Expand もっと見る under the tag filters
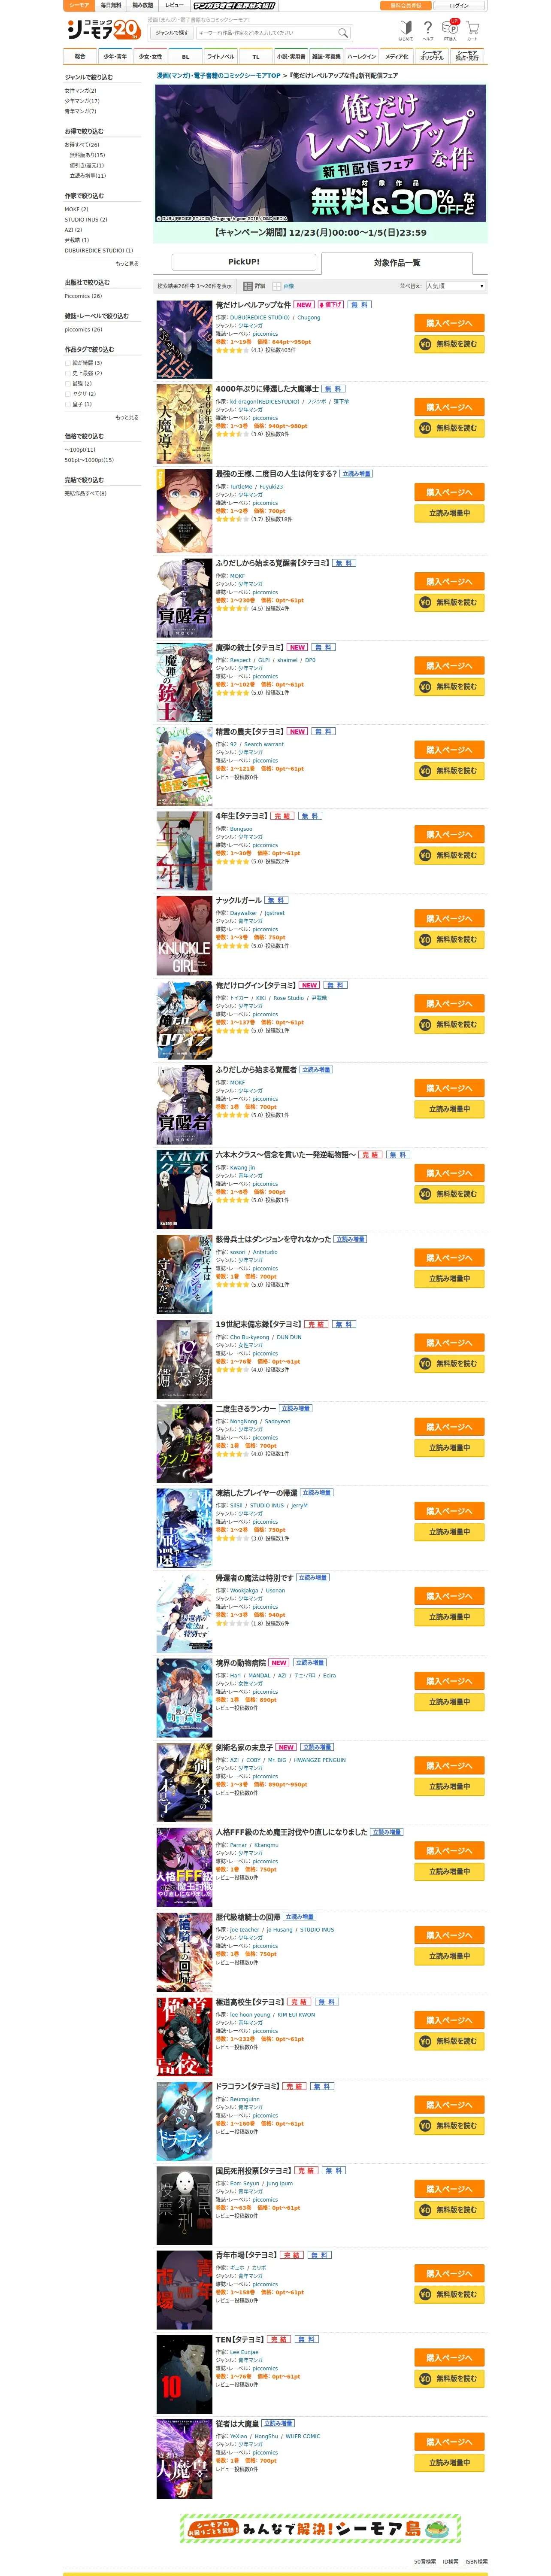 [x=127, y=417]
